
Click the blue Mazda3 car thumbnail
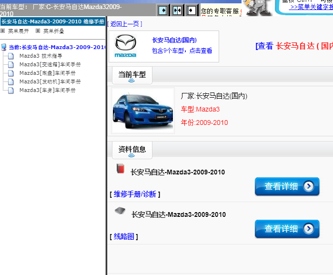143,111
